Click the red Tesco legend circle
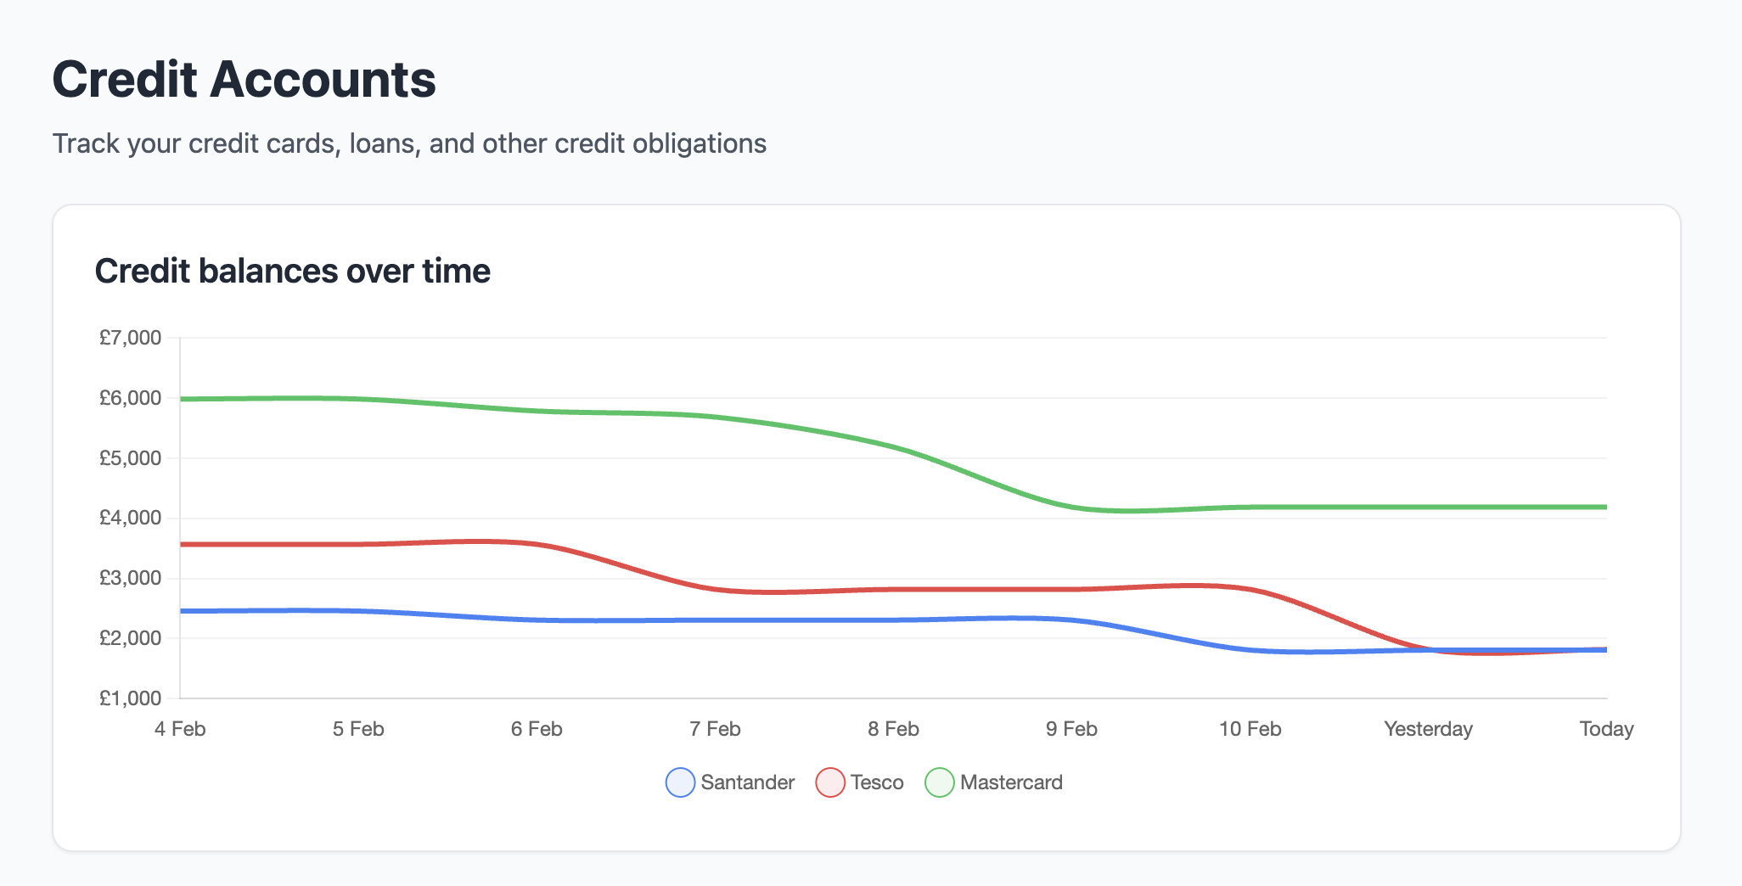Screen dimensions: 1742x886 829,782
